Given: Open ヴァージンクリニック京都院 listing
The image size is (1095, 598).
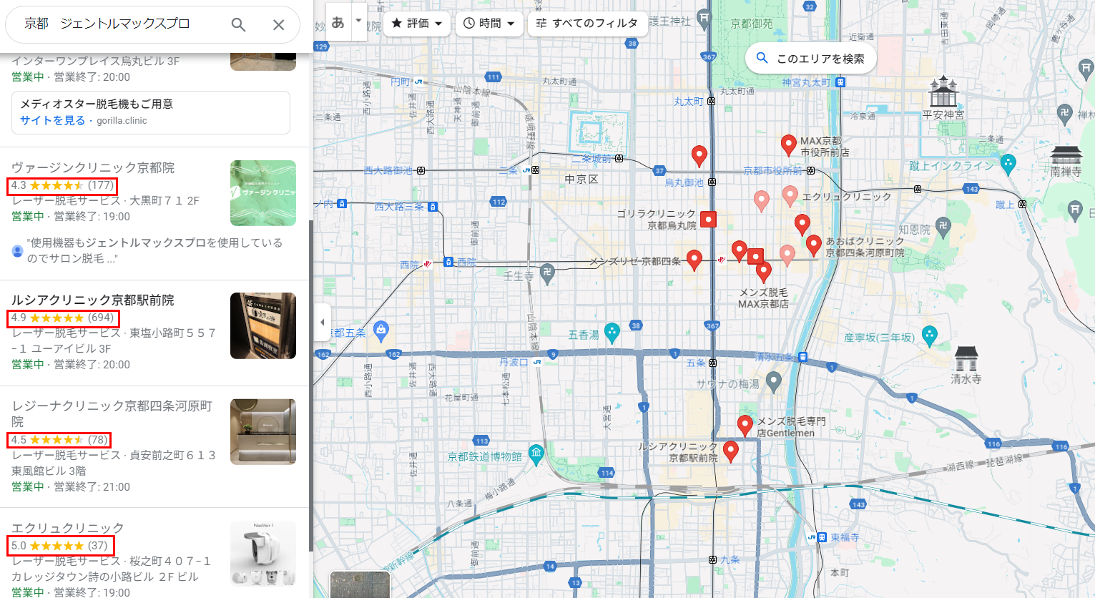Looking at the screenshot, I should [x=93, y=167].
